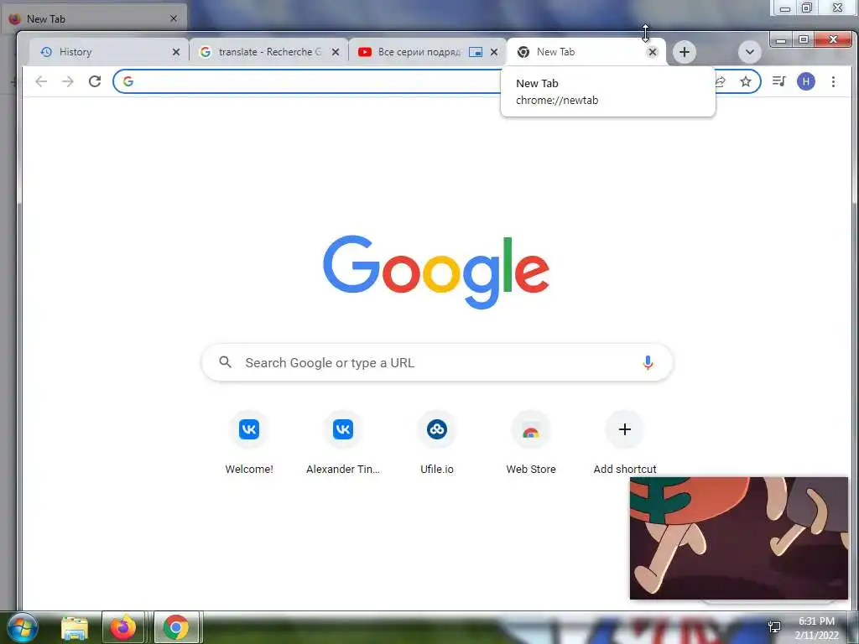Open File Explorer from taskbar
Image resolution: width=859 pixels, height=644 pixels.
[74, 627]
